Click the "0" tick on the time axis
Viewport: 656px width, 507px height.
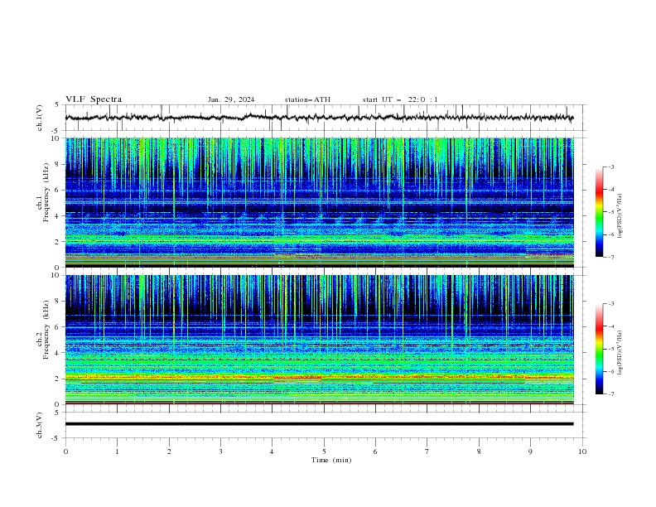65,451
